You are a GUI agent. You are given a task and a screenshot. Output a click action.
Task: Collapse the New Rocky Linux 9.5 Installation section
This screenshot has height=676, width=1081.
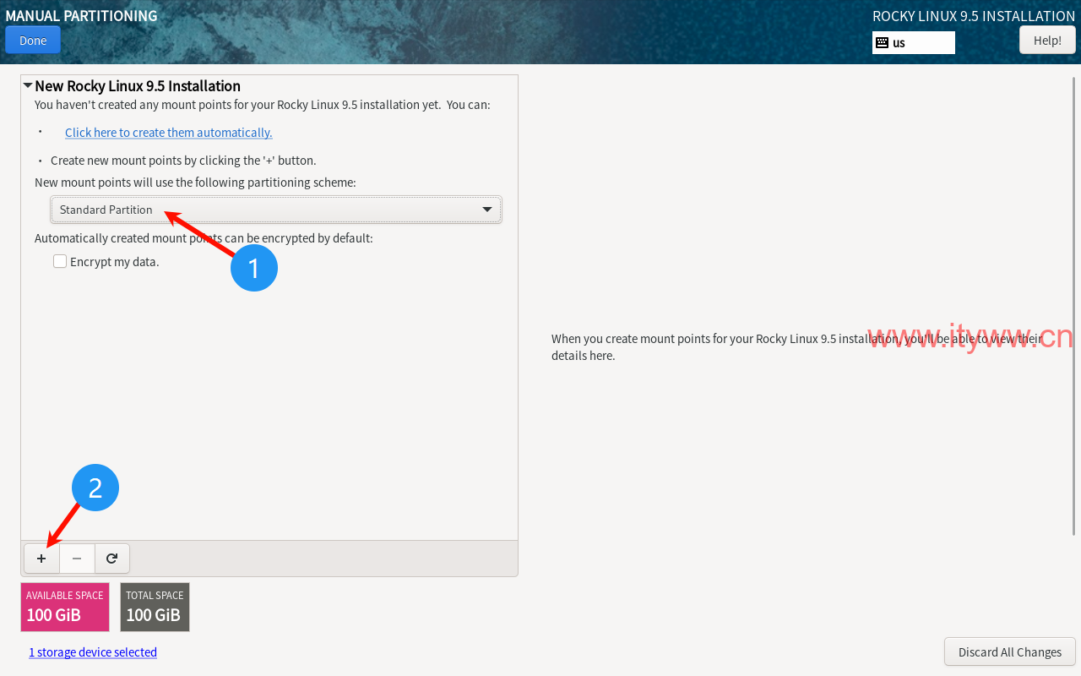coord(28,85)
